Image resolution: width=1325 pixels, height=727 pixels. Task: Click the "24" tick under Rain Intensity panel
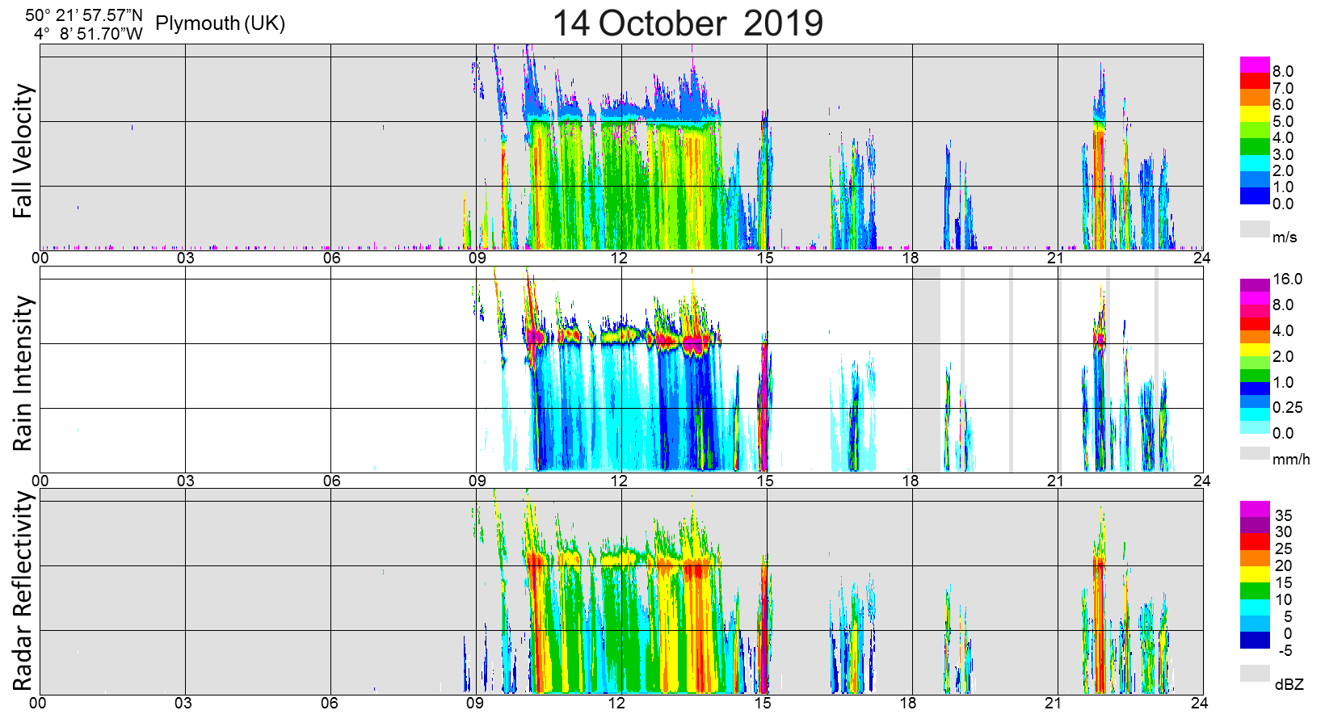tap(1201, 481)
